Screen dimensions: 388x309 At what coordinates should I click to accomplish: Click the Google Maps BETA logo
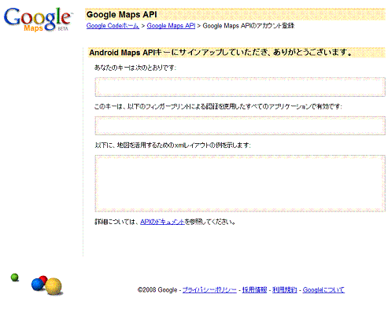tap(38, 20)
